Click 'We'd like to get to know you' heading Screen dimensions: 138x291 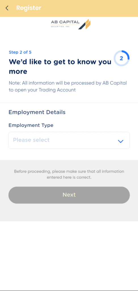point(60,62)
